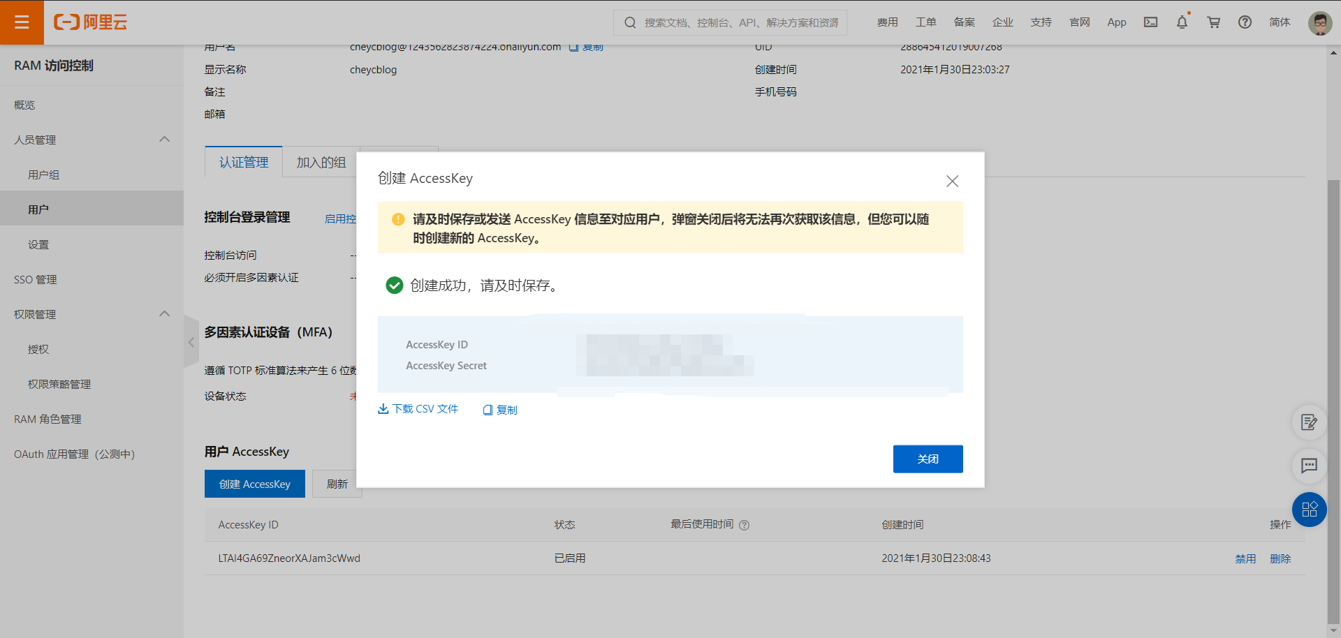Image resolution: width=1341 pixels, height=638 pixels.
Task: Click AccessKey ID LTAI4GA69ZneorXAJam3cWwd
Action: pyautogui.click(x=289, y=558)
